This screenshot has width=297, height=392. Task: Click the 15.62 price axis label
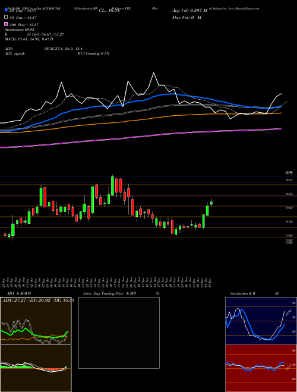(289, 208)
